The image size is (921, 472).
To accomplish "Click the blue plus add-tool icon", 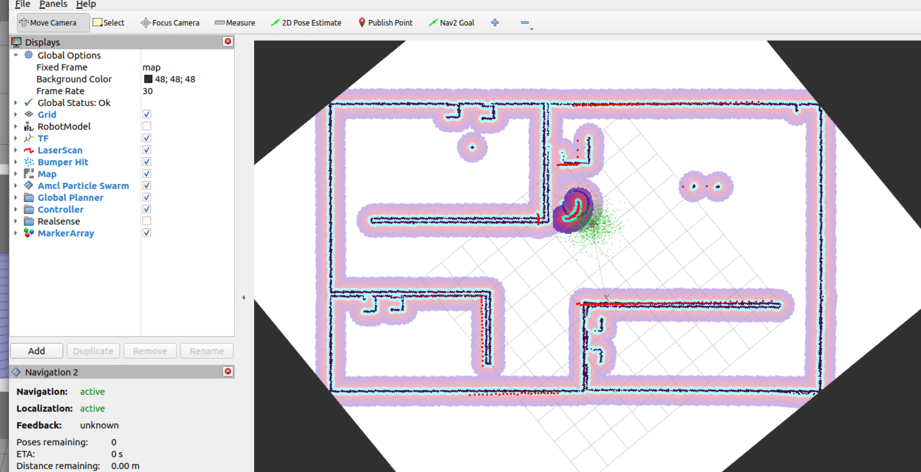I will click(495, 22).
